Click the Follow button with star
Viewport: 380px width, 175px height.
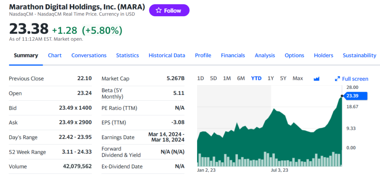click(x=169, y=10)
